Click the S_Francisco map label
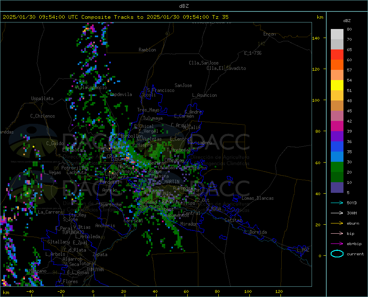This screenshot has width=368, height=297. pos(161,90)
